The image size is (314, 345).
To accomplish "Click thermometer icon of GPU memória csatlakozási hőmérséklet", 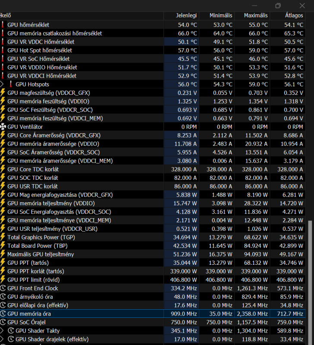I will point(3,33).
